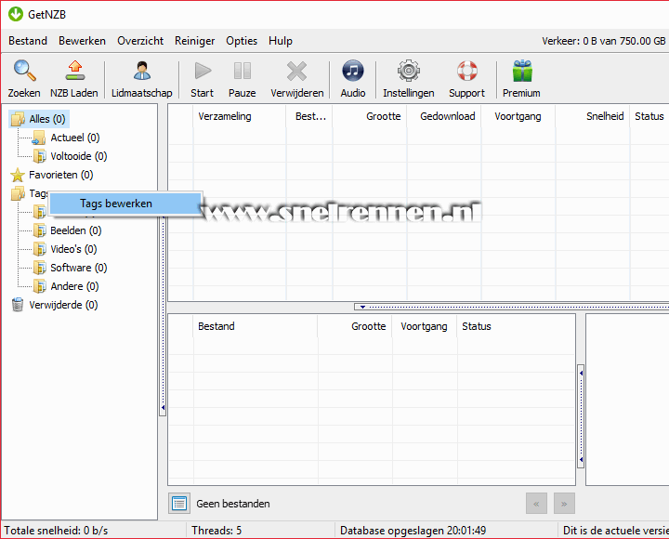The image size is (669, 539).
Task: Toggle the right details panel splitter
Action: coord(581,416)
